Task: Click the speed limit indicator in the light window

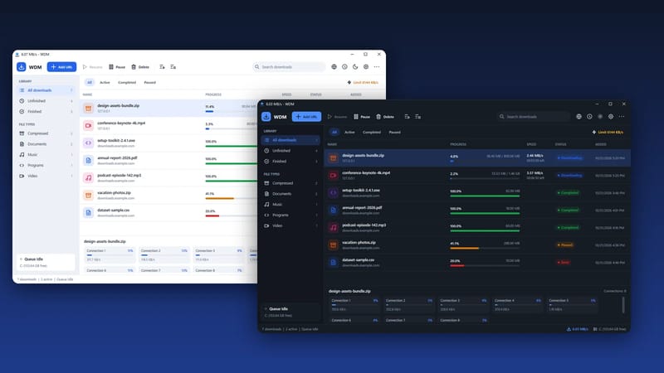Action: click(x=363, y=82)
